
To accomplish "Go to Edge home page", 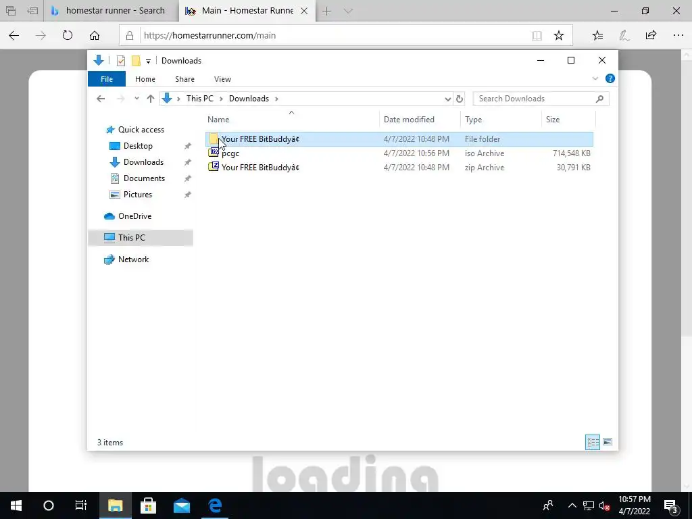I will (95, 35).
